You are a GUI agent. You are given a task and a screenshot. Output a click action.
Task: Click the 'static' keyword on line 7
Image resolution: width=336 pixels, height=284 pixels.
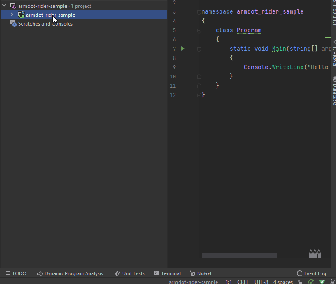(x=240, y=49)
